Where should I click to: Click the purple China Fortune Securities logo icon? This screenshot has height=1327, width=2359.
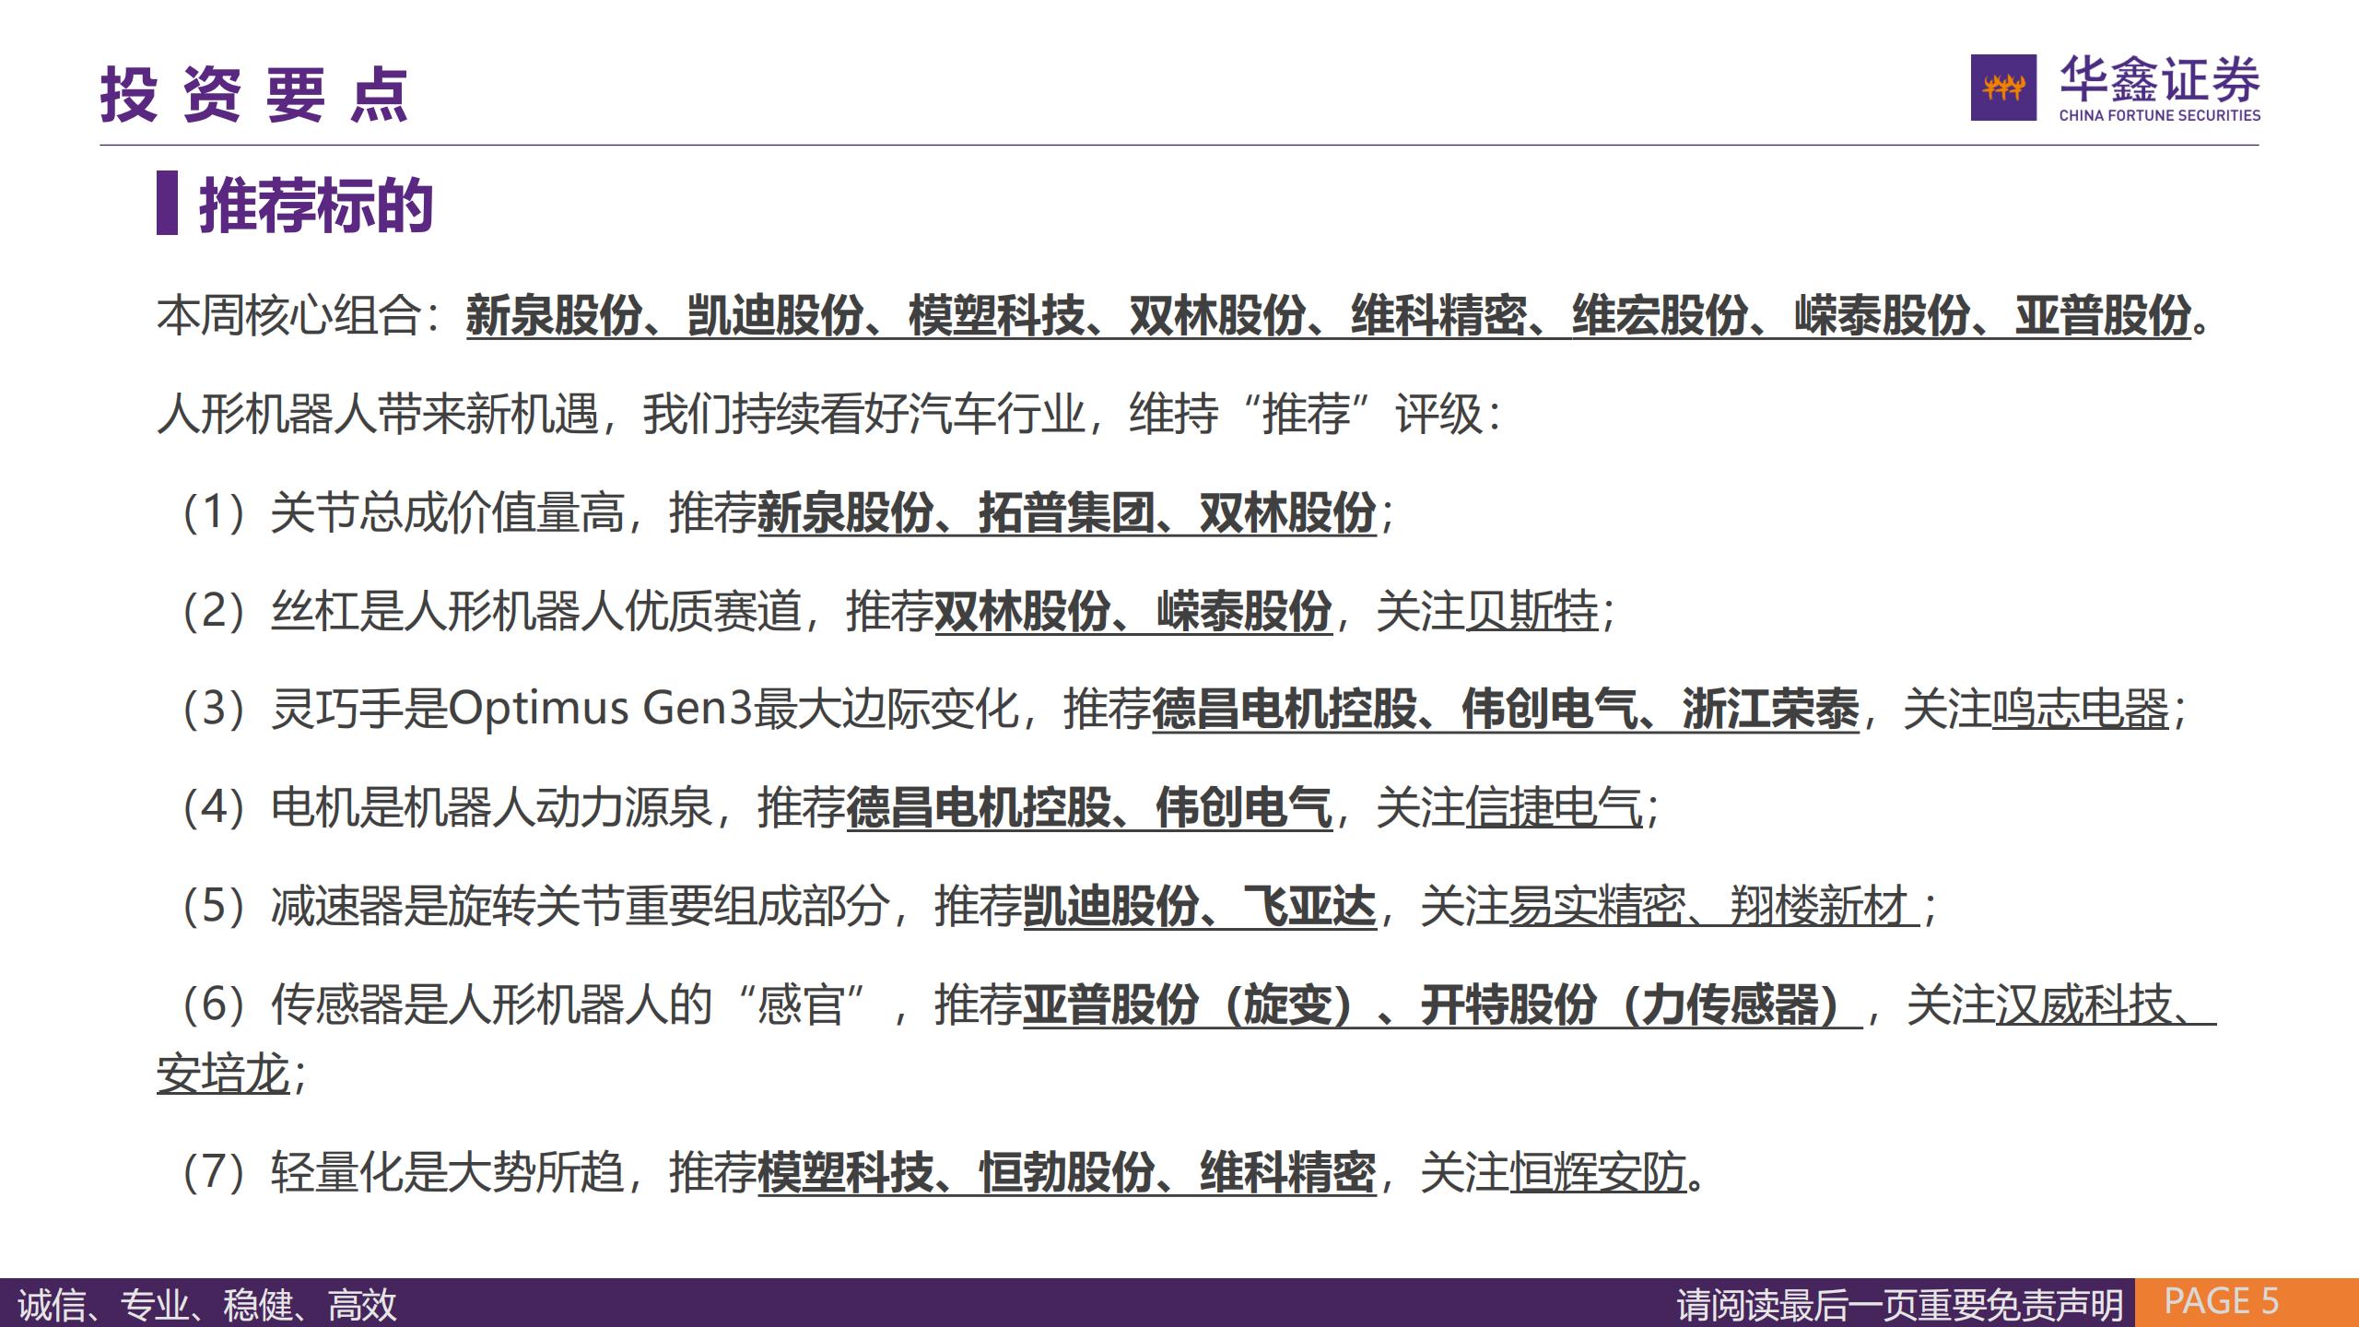[2003, 88]
